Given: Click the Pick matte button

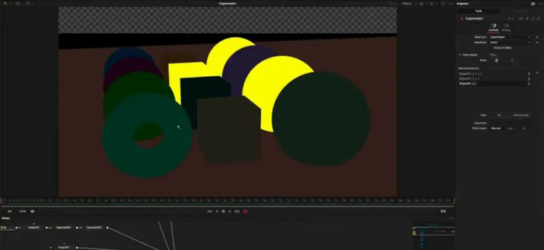Looking at the screenshot, I should point(493,55).
